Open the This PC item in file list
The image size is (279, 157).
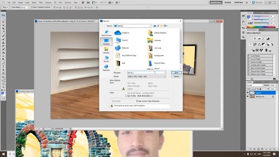(122, 41)
